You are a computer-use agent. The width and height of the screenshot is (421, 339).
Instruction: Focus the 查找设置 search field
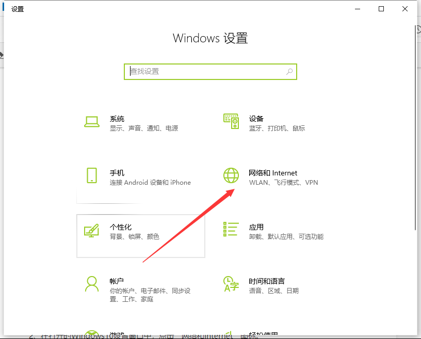[206, 72]
